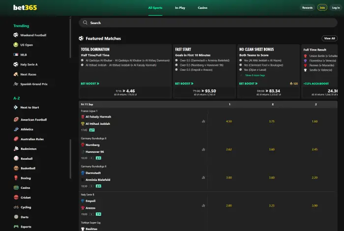Open the Next Races horse icon
This screenshot has width=344, height=231.
pyautogui.click(x=16, y=74)
